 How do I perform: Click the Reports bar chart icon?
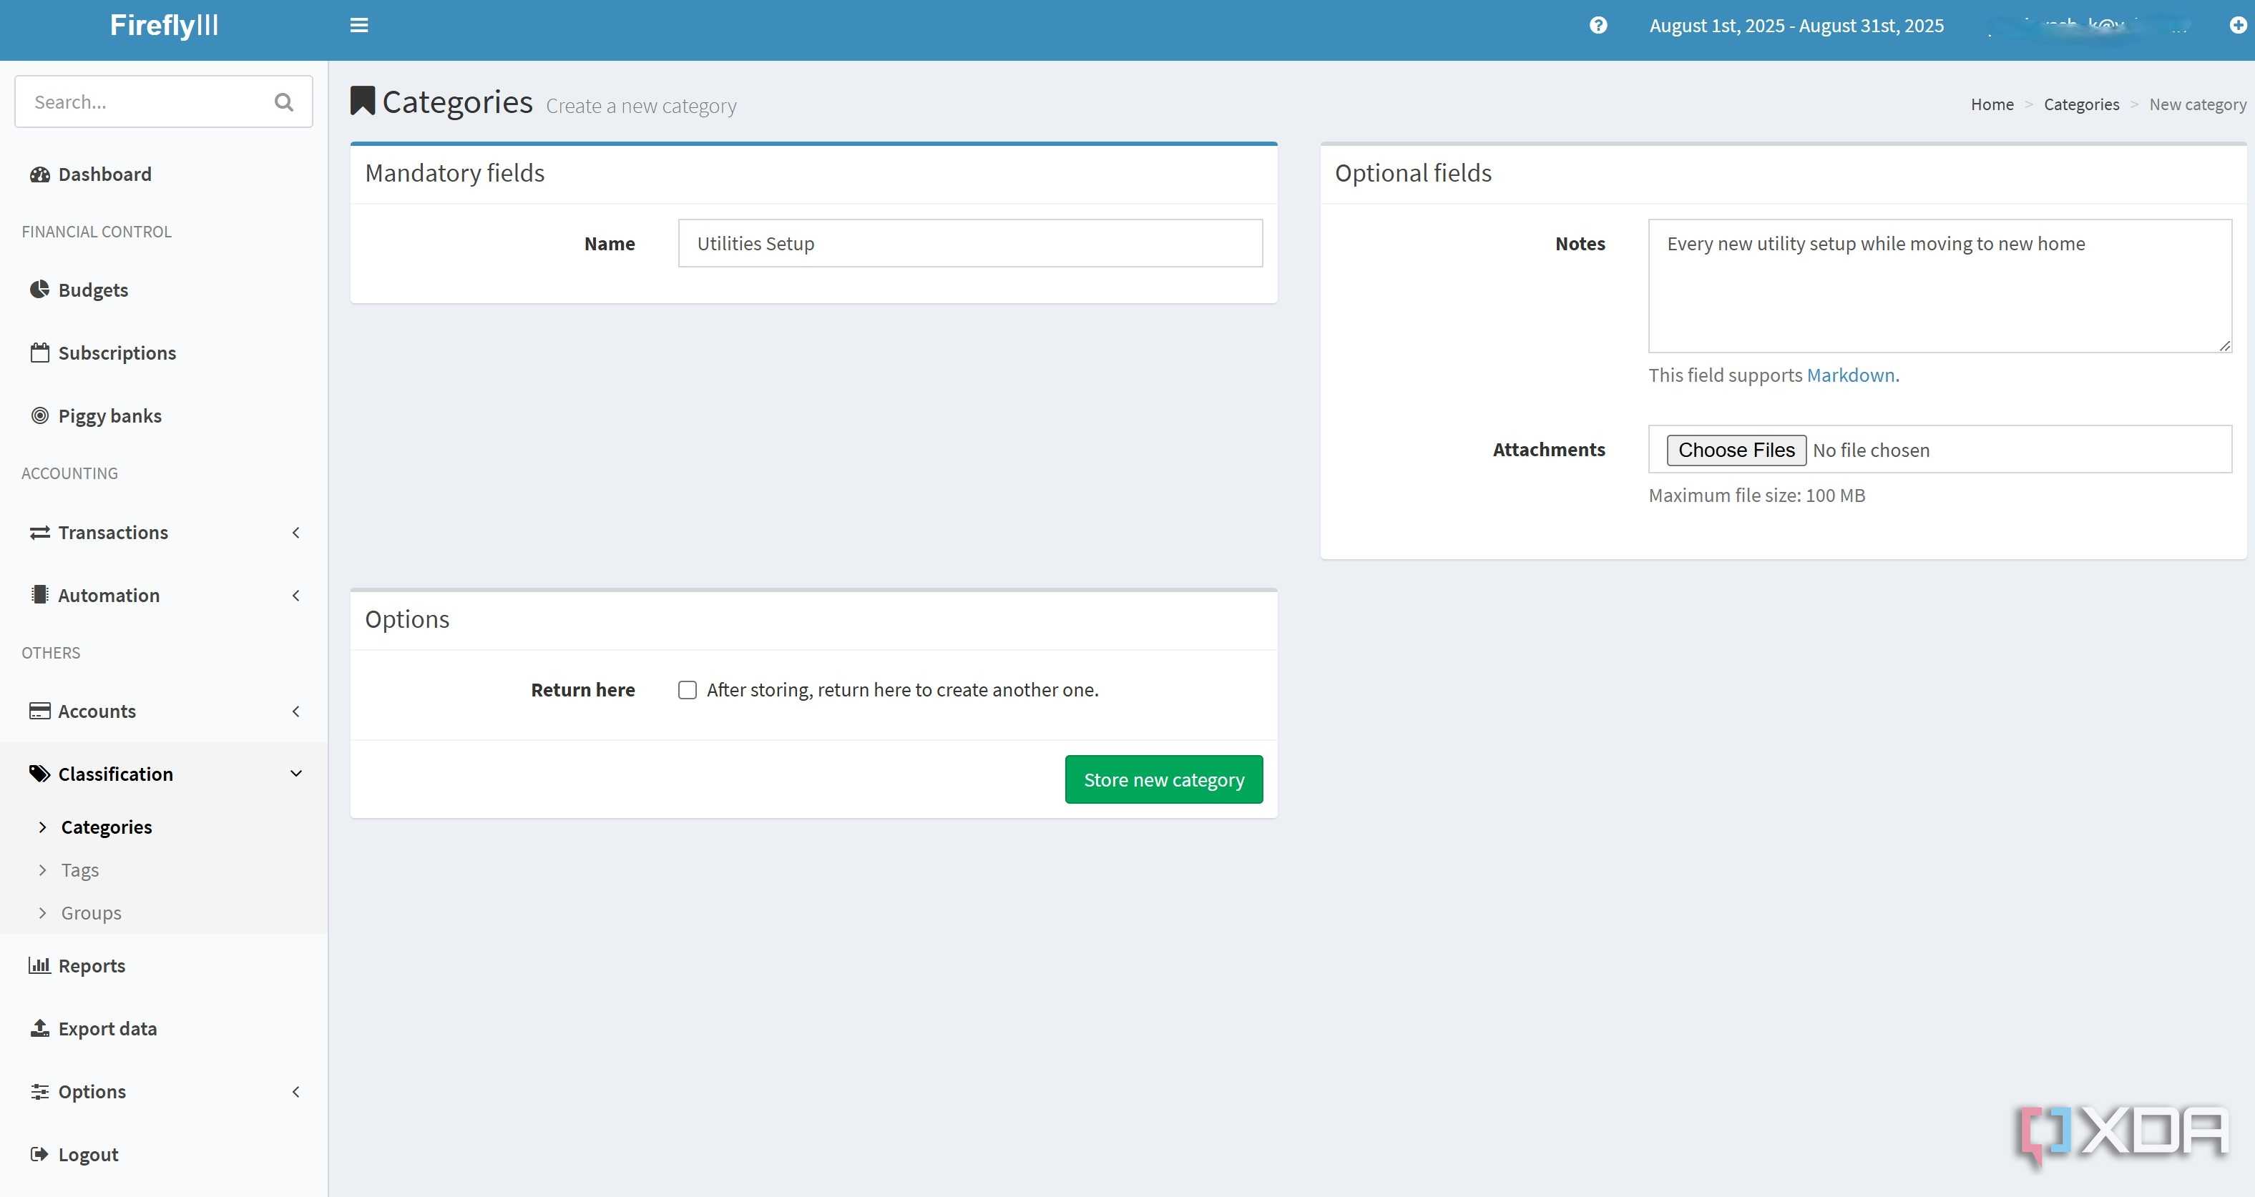39,965
